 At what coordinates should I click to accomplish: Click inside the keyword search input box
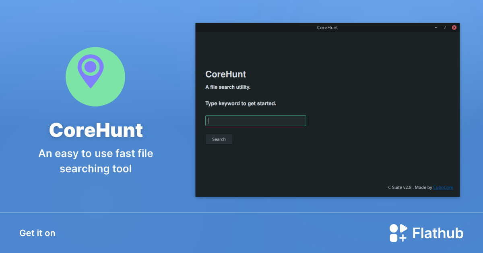tap(256, 120)
